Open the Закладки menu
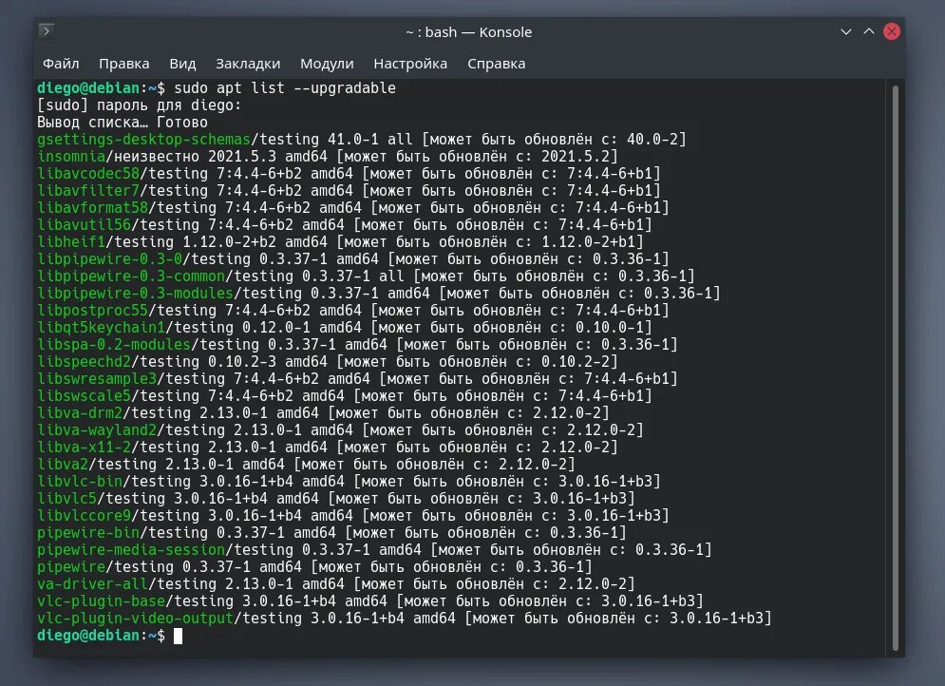The width and height of the screenshot is (945, 686). click(x=248, y=64)
